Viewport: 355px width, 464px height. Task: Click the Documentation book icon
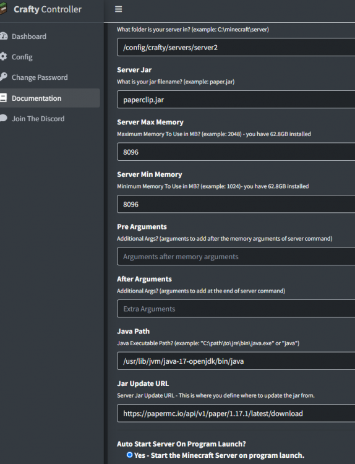click(x=3, y=98)
